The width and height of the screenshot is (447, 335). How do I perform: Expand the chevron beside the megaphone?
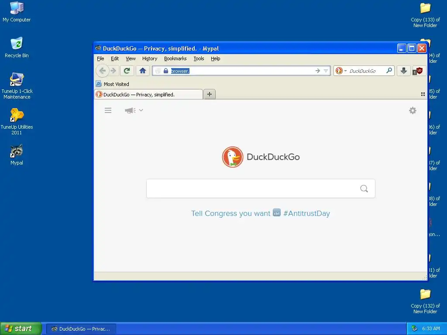(141, 110)
